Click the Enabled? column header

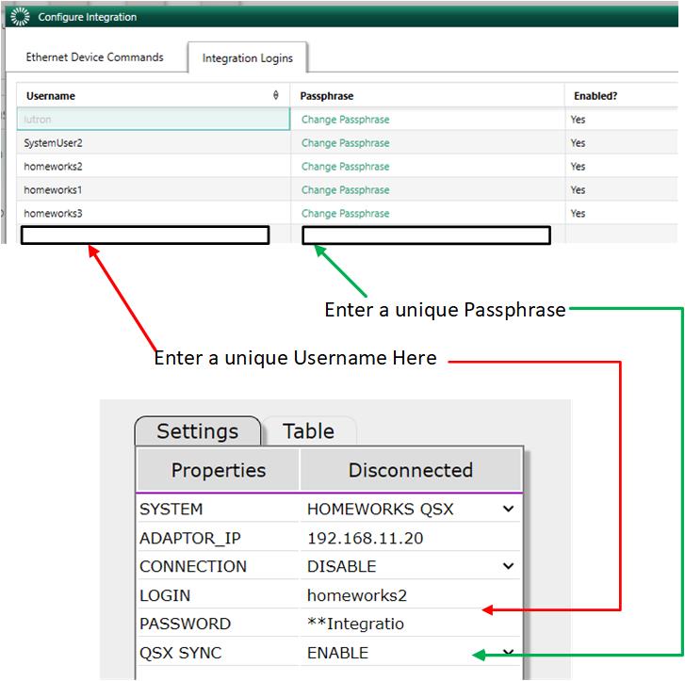(595, 96)
